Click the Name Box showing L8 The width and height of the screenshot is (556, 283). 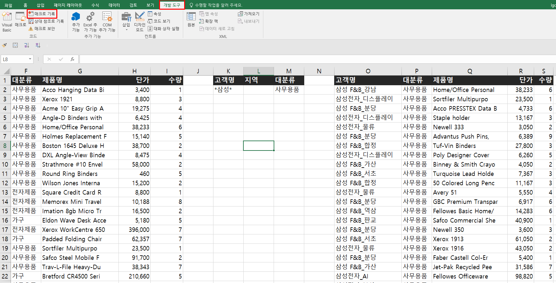14,59
